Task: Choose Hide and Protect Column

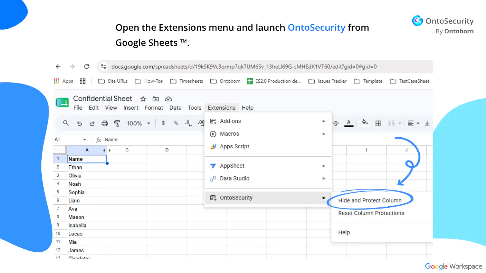Action: (370, 200)
